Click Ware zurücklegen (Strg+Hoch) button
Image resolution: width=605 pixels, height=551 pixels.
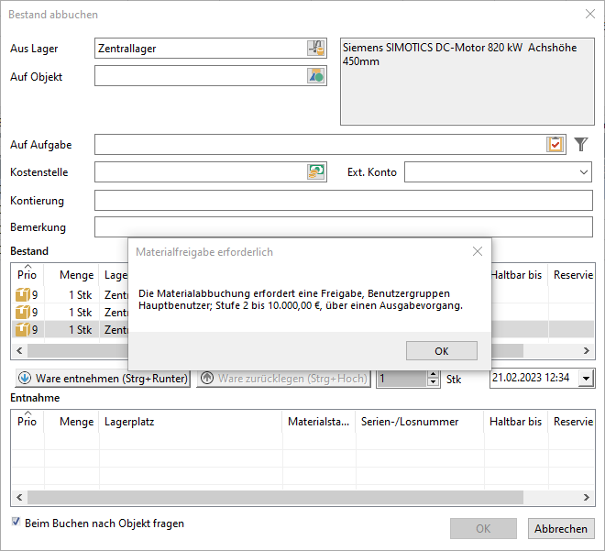pyautogui.click(x=283, y=378)
